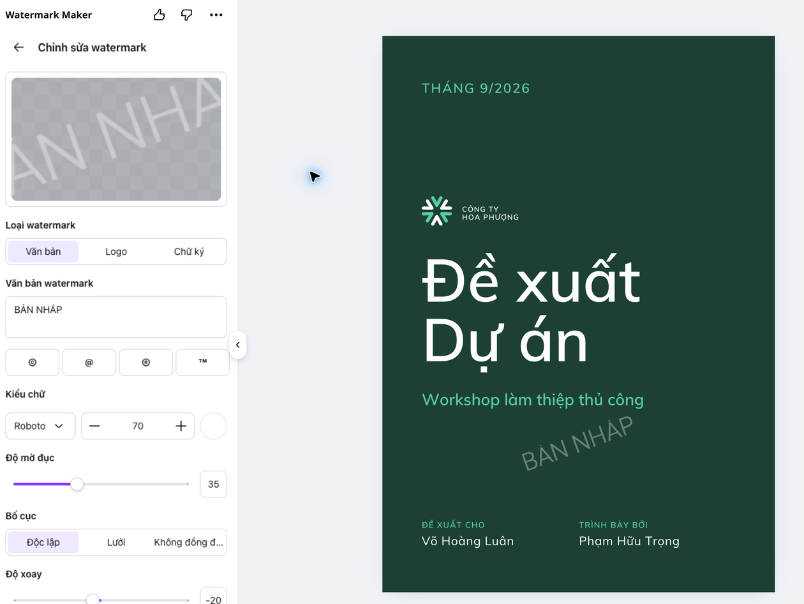Open the three-dots more options menu
804x604 pixels.
tap(216, 15)
